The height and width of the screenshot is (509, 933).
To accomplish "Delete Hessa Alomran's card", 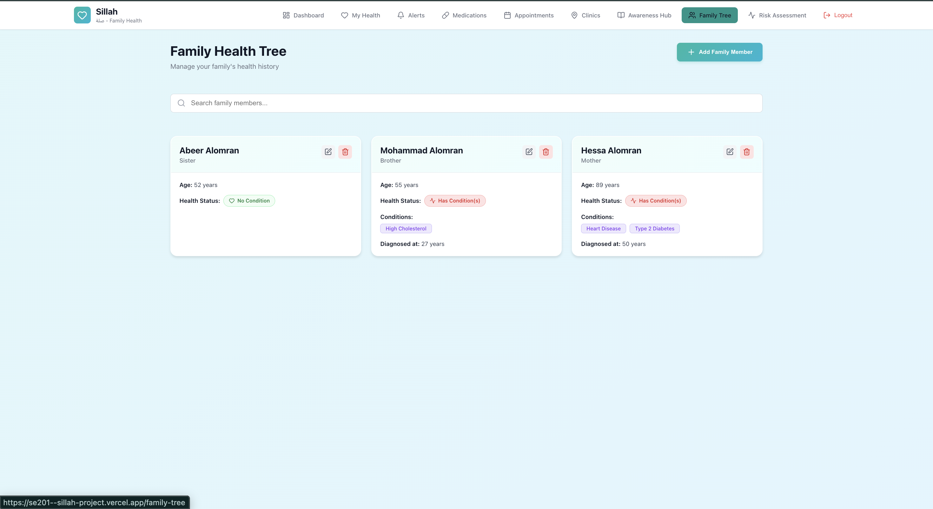I will coord(746,151).
